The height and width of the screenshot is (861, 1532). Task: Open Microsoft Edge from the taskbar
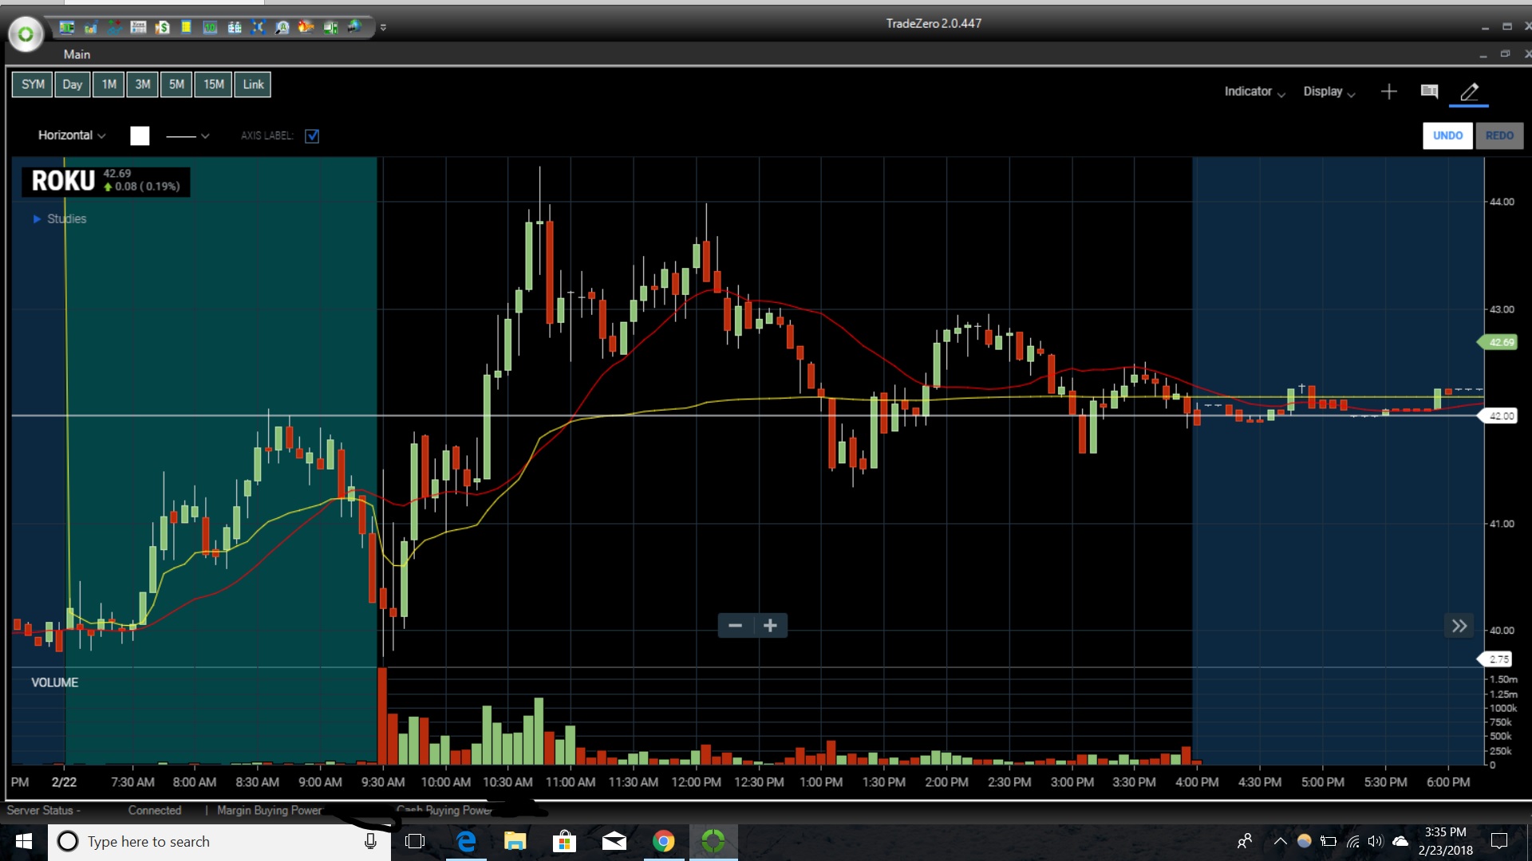[466, 842]
